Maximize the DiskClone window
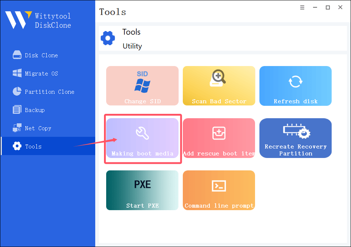This screenshot has height=247, width=351. [x=328, y=8]
